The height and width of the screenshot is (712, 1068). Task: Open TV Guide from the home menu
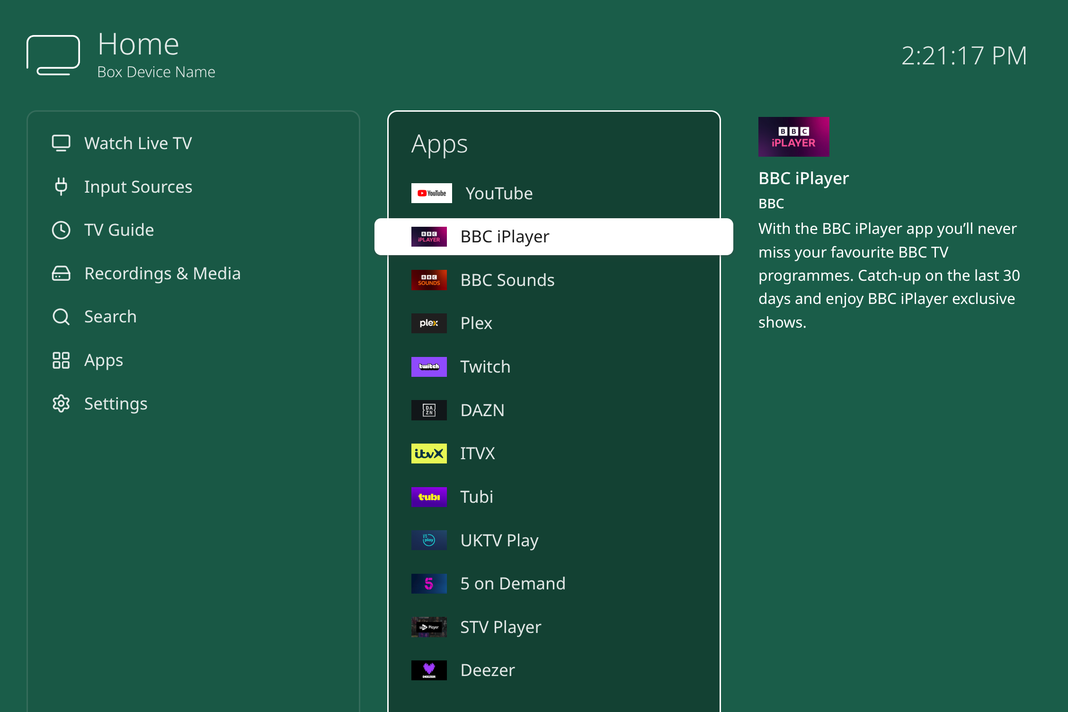119,230
